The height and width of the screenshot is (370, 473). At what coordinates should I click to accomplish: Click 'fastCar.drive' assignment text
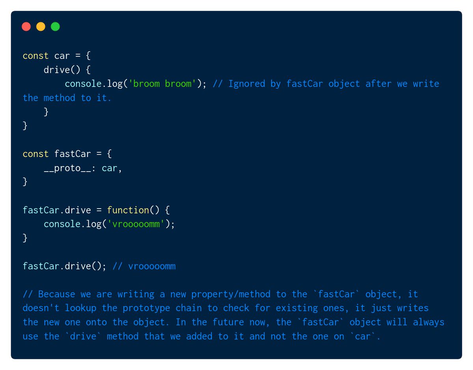pos(57,210)
